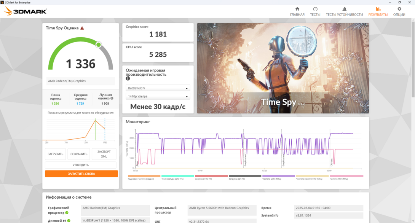
Task: Open the Battlefield V game selector
Action: [158, 88]
